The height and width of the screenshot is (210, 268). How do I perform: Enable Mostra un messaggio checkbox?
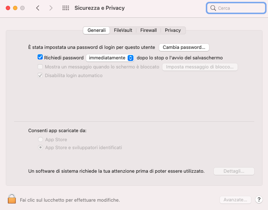(x=40, y=67)
